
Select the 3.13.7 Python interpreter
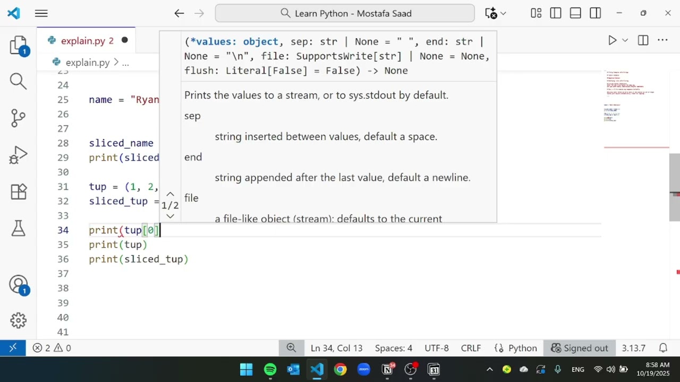[x=634, y=348]
